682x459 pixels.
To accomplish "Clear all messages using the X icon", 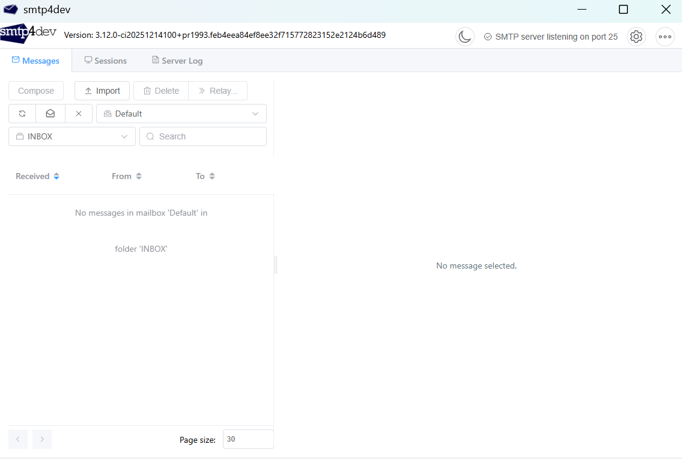I will [x=79, y=114].
